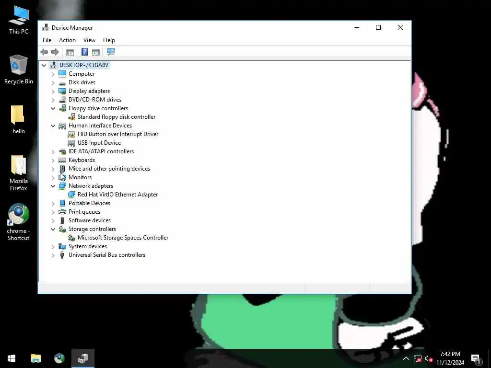This screenshot has width=491, height=368.
Task: Click the Device Manager taskbar button
Action: (x=82, y=358)
